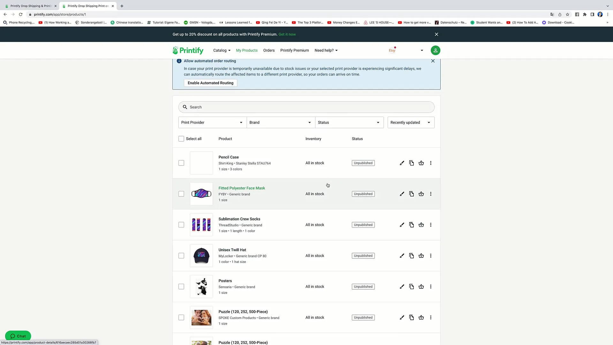
Task: Check the Unisex Twill Hat checkbox
Action: pyautogui.click(x=181, y=256)
